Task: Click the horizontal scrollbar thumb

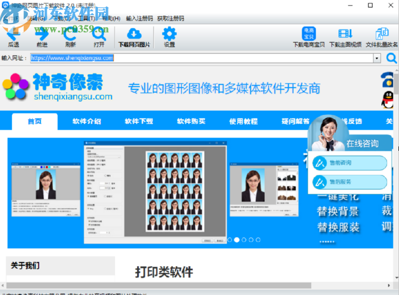Action: [159, 286]
